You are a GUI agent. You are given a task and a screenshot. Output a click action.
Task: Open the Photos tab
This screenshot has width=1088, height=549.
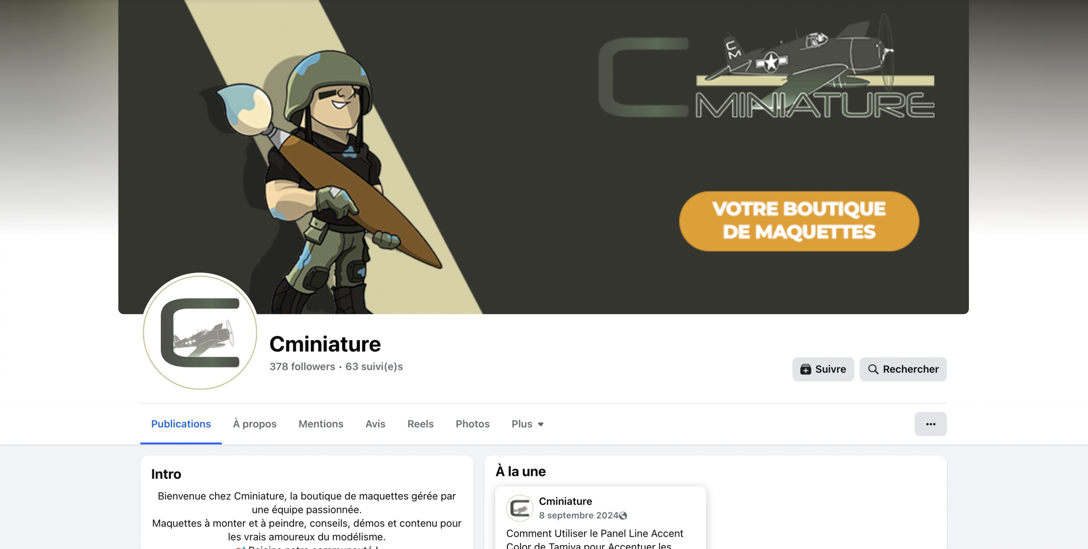473,424
